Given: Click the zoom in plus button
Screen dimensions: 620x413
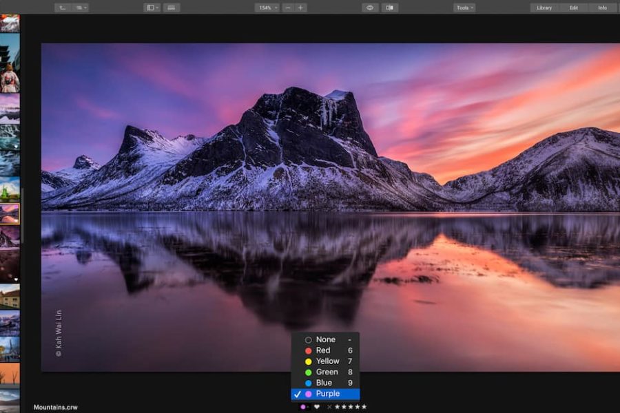Looking at the screenshot, I should [x=300, y=8].
